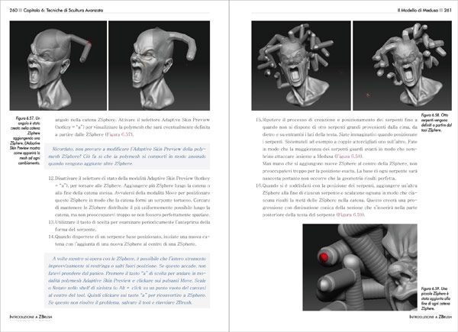Click the '(Figura 6.57)' reference link in the text
The width and height of the screenshot is (458, 332).
click(x=120, y=134)
